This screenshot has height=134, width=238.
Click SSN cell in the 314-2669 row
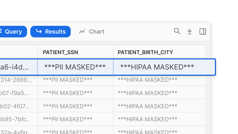(68, 80)
